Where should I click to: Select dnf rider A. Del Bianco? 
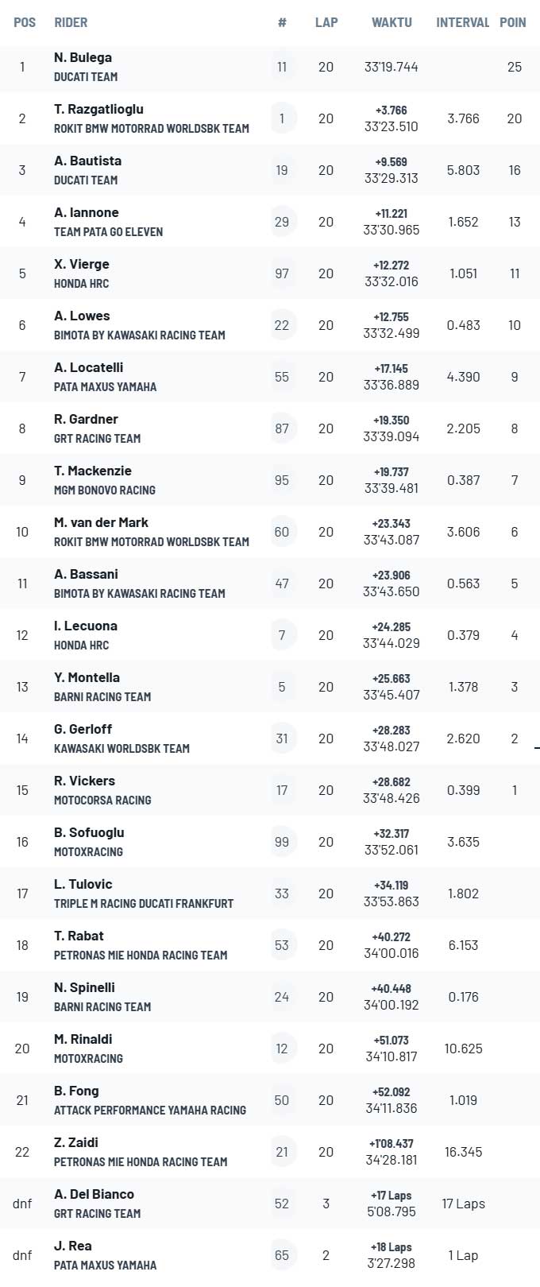click(x=94, y=1194)
